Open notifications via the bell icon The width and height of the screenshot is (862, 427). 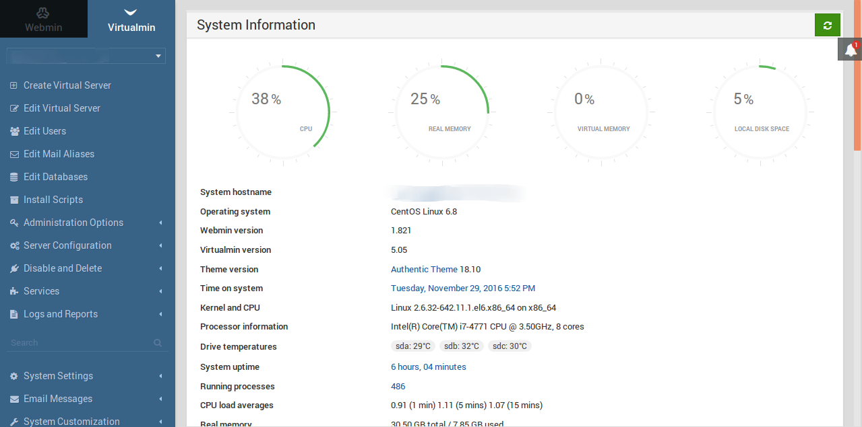click(850, 50)
